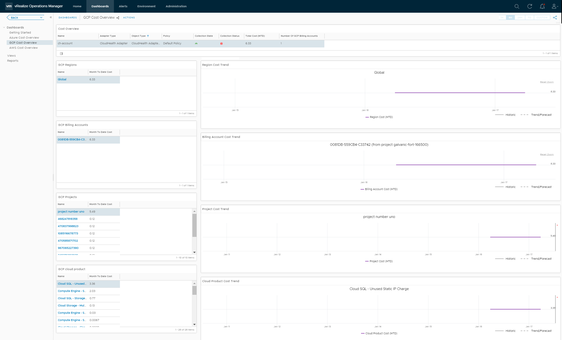
Task: Toggle Cloud Product Cost (MTD) legend series
Action: click(379, 333)
